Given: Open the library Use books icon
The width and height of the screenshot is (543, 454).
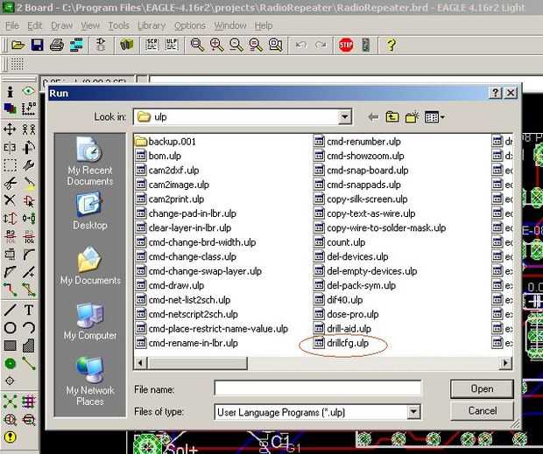Looking at the screenshot, I should 127,45.
